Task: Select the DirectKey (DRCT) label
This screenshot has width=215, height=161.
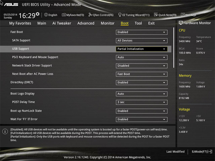Action: click(22, 82)
